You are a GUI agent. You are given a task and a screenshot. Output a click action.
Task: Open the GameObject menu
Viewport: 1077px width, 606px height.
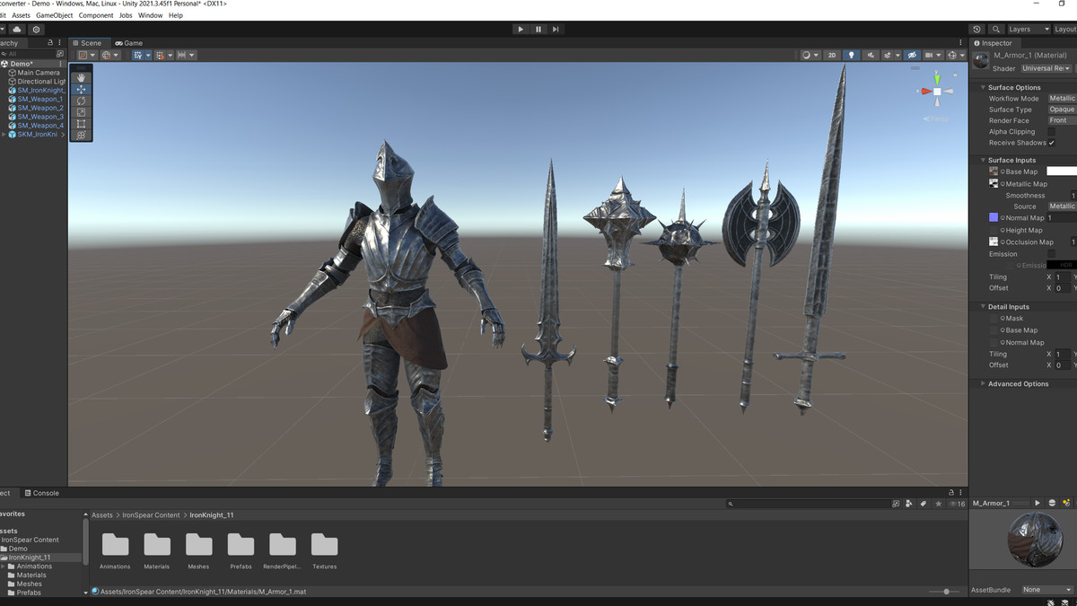tap(55, 15)
